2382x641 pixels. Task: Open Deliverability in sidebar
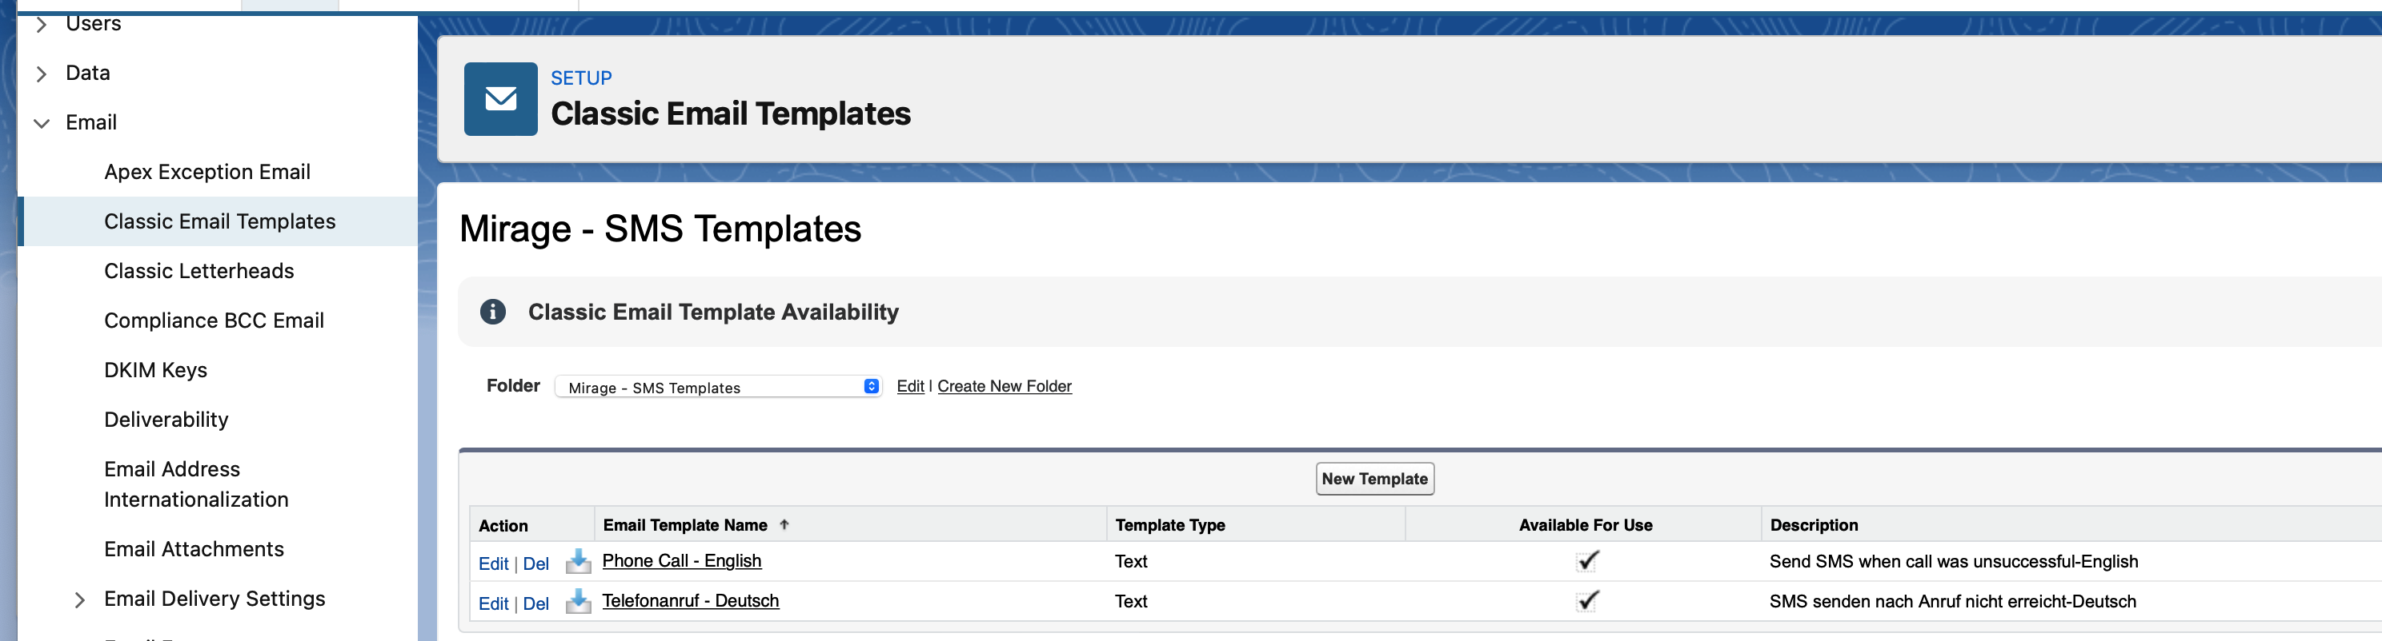[166, 420]
